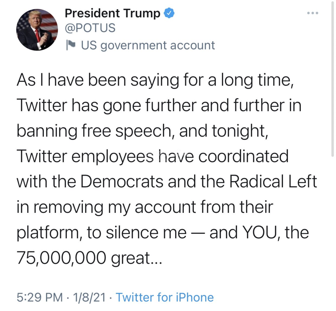Open the President Trump display name
This screenshot has height=311, width=336.
click(x=113, y=13)
